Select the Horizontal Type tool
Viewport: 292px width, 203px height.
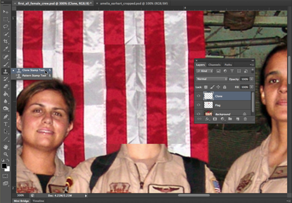point(6,124)
